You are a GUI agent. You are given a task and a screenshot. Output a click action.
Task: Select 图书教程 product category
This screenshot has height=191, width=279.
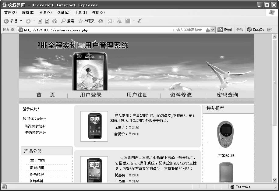[37, 174]
